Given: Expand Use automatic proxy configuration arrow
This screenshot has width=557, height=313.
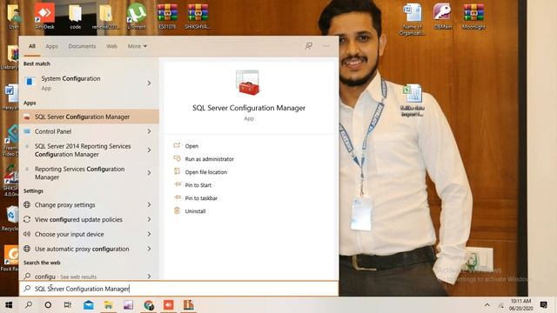Looking at the screenshot, I should pyautogui.click(x=149, y=249).
